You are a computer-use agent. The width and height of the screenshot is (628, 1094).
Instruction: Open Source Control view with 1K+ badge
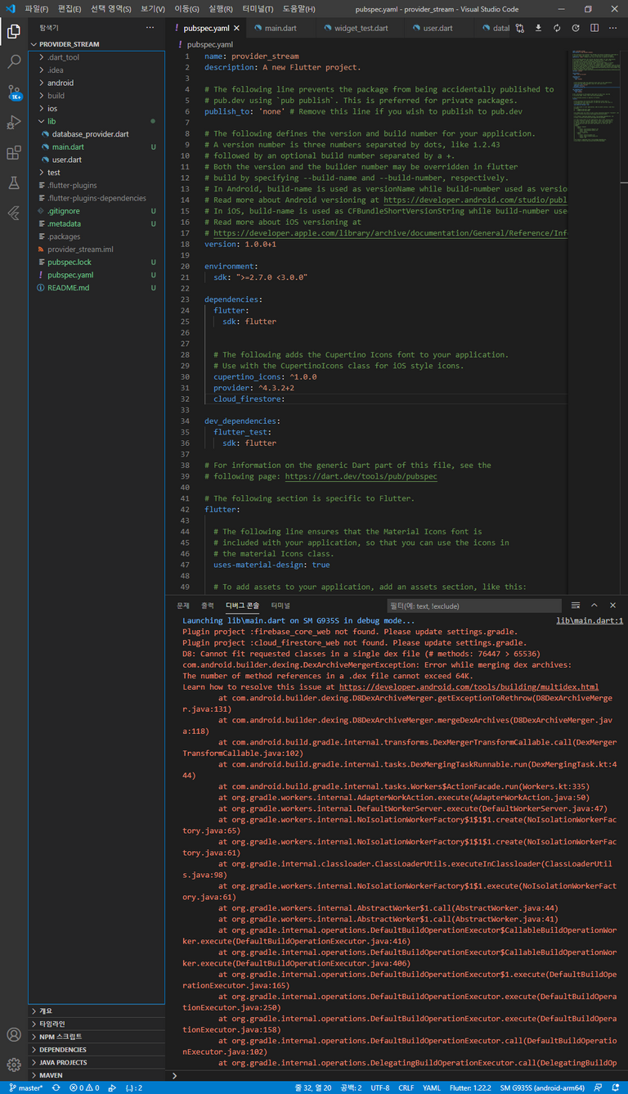[13, 92]
